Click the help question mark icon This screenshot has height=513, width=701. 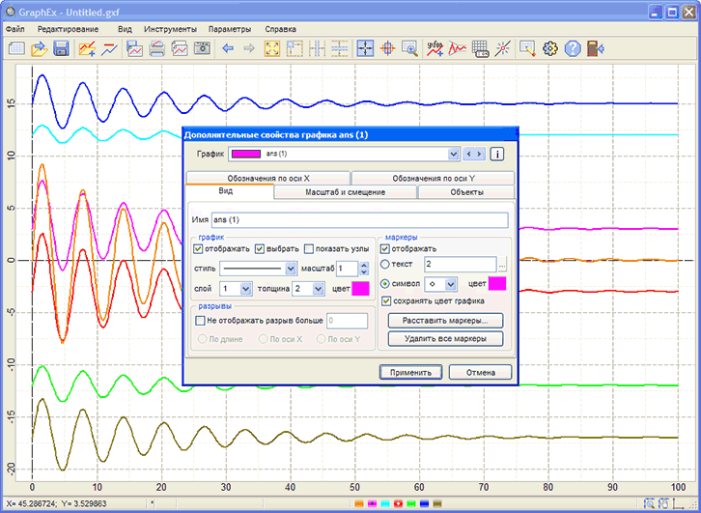pyautogui.click(x=574, y=48)
